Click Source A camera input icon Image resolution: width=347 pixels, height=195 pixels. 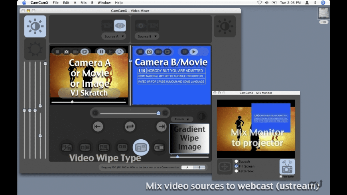[x=107, y=25]
